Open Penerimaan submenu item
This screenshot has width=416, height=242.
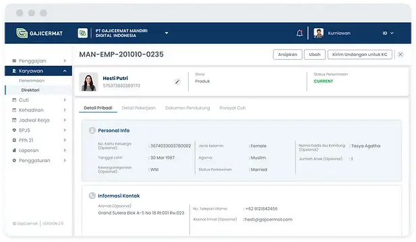tap(32, 81)
